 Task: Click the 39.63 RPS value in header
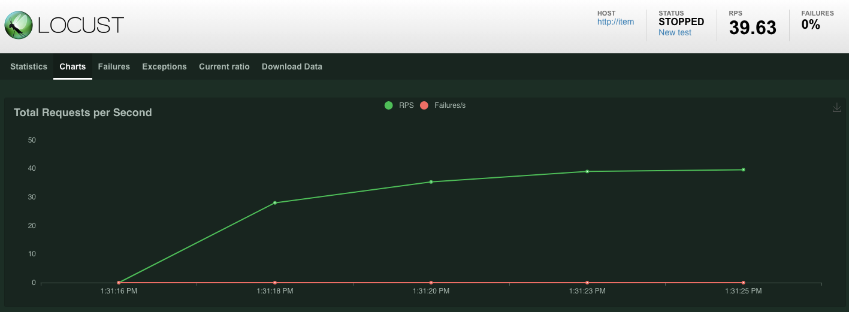point(753,28)
